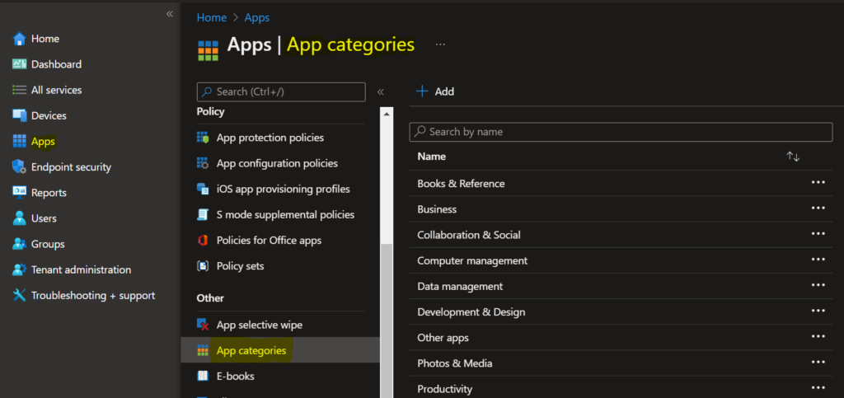Click the All services list icon
The image size is (844, 398).
click(x=20, y=90)
